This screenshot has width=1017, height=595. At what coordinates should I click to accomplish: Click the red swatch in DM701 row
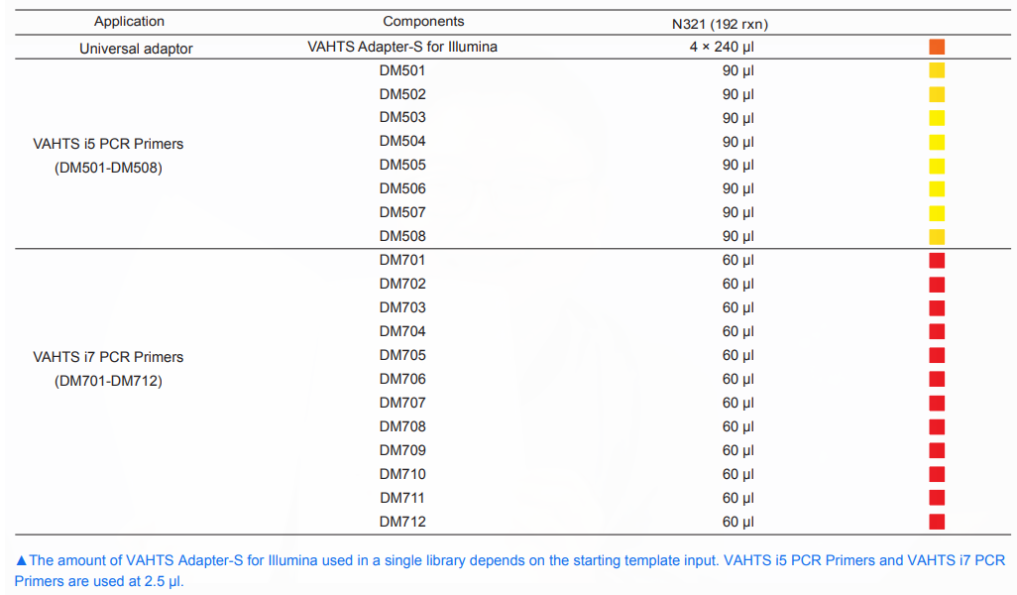click(x=937, y=261)
